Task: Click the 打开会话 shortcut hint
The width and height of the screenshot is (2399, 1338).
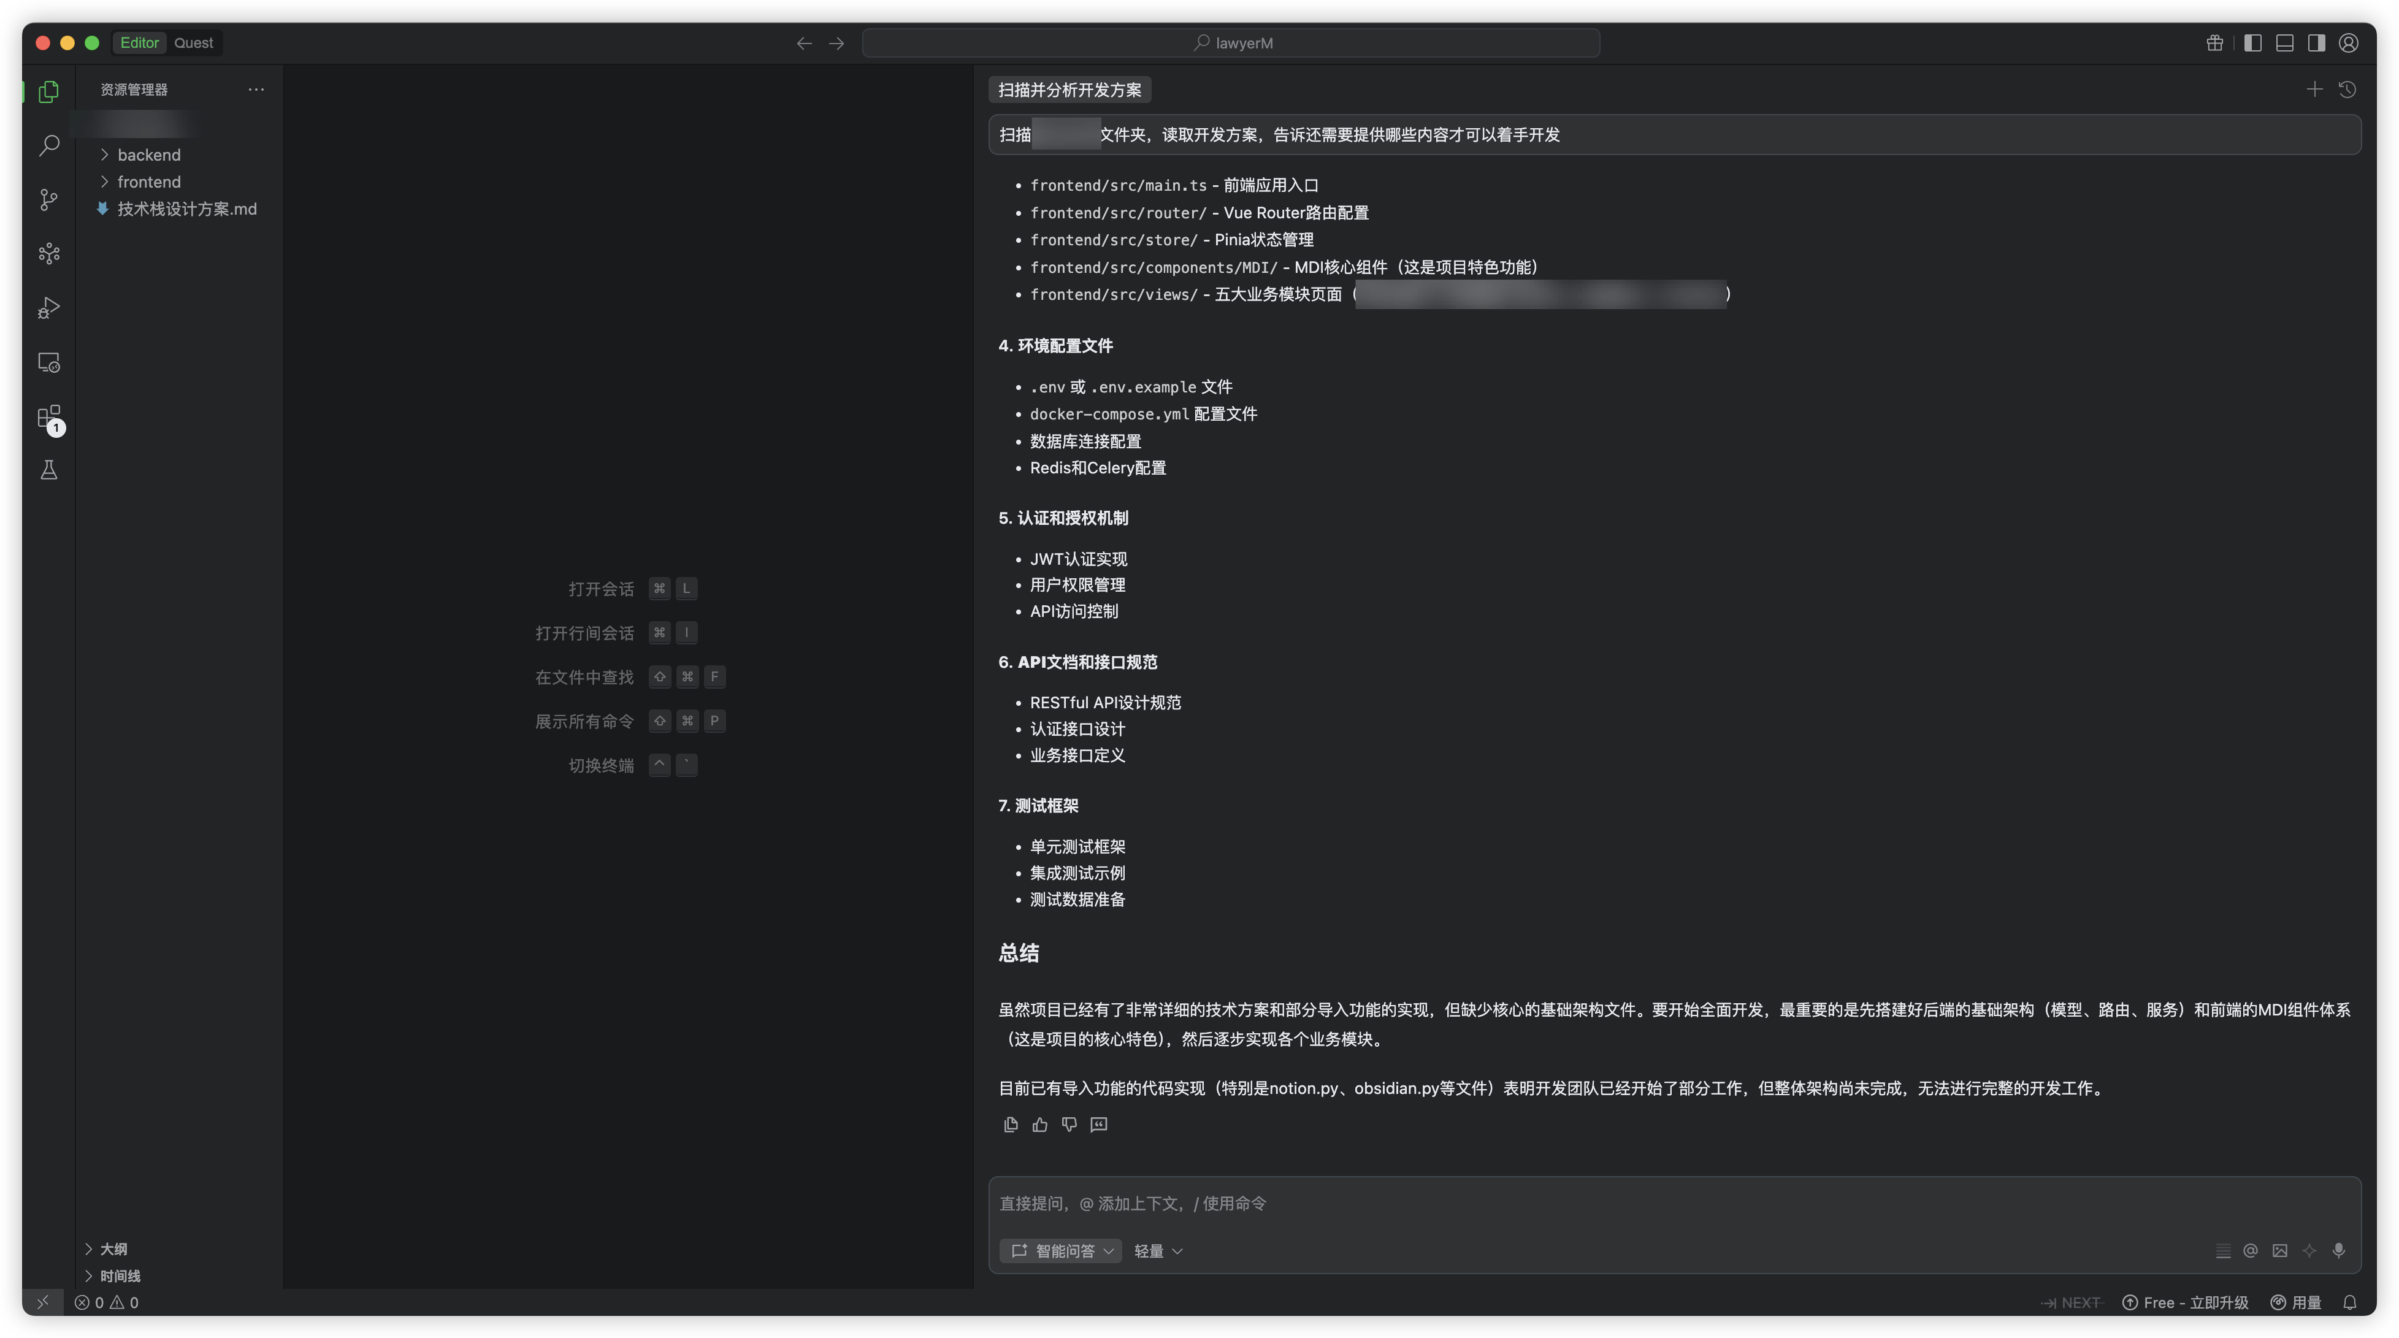Action: pyautogui.click(x=633, y=587)
